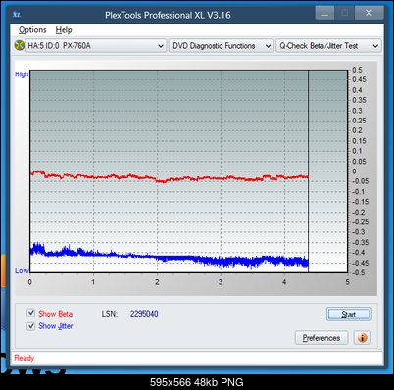Click the disc drive icon beside PX-760A
Image resolution: width=394 pixels, height=390 pixels.
20,45
